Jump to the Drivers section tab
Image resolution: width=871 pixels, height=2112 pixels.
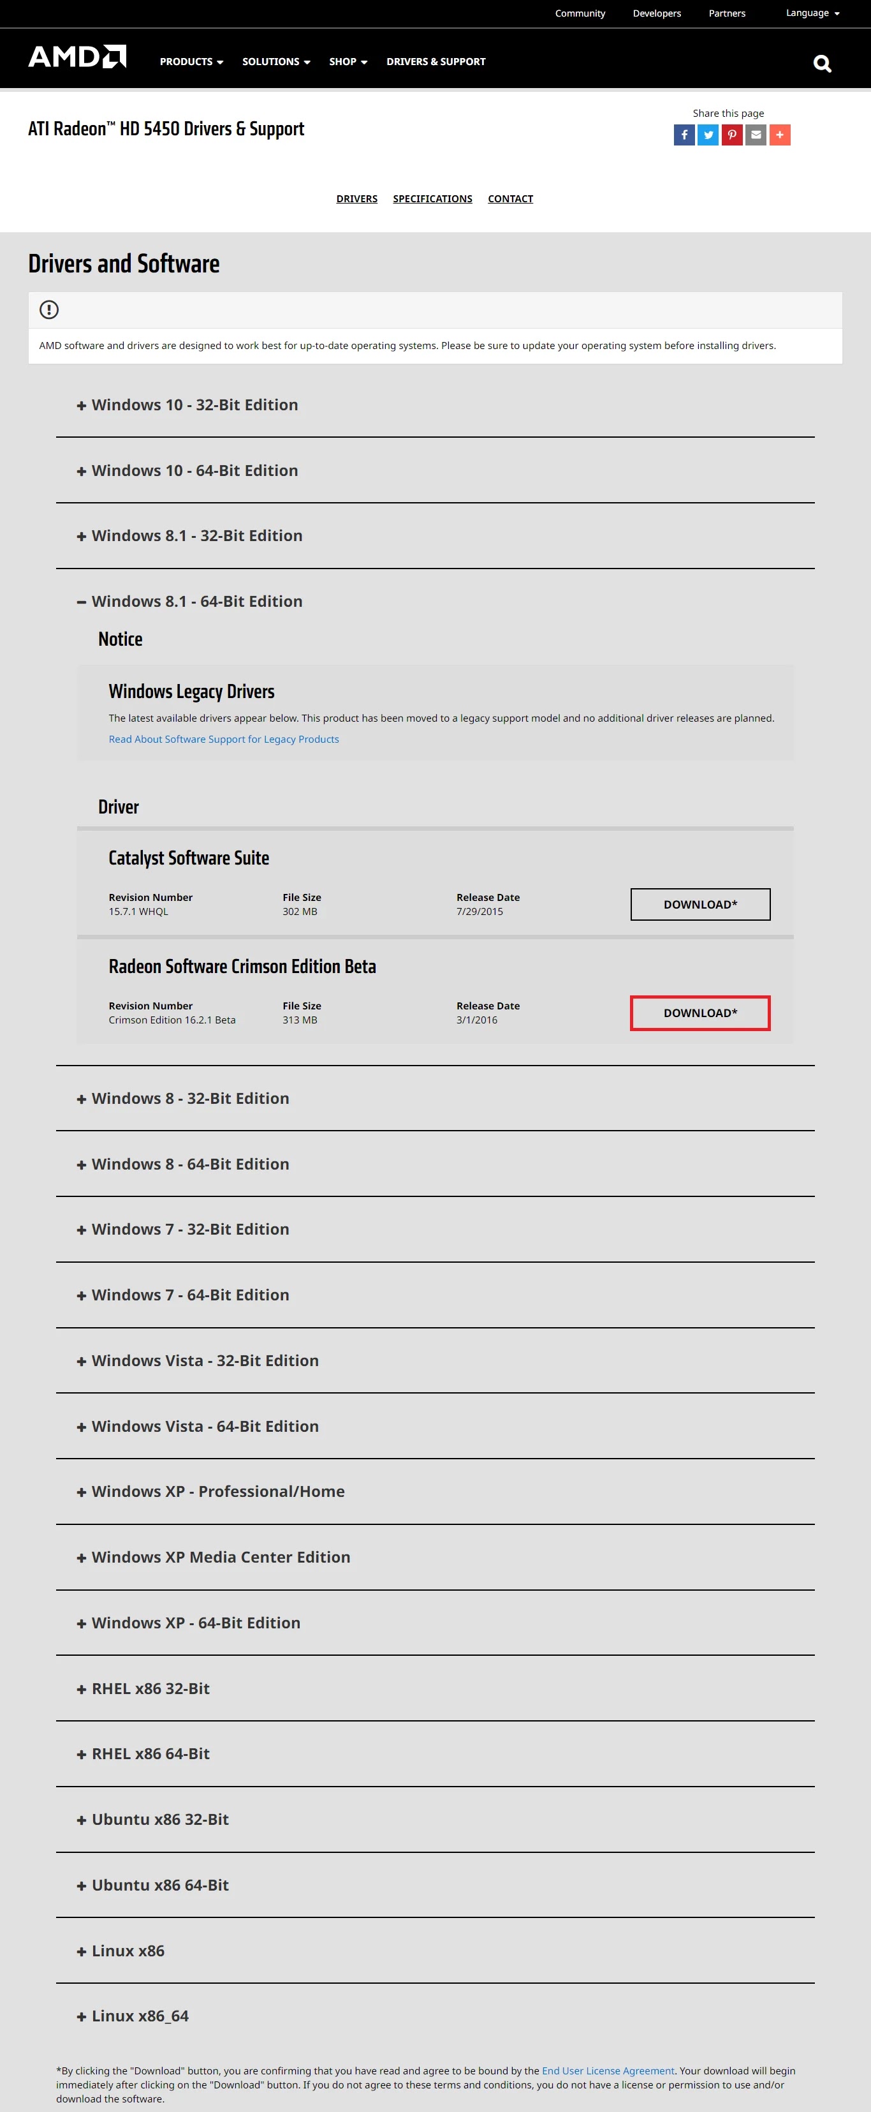(x=356, y=198)
